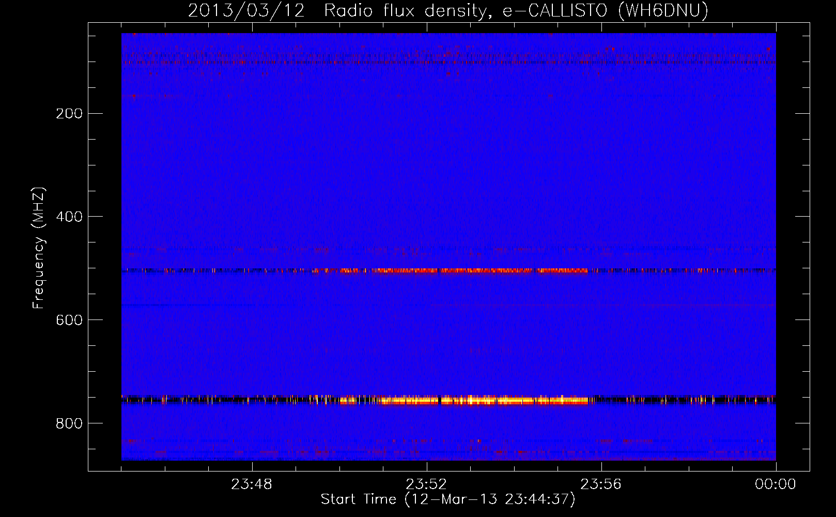This screenshot has width=836, height=517.
Task: Click the 'Frequency (MHZ)' axis label
Action: click(39, 248)
